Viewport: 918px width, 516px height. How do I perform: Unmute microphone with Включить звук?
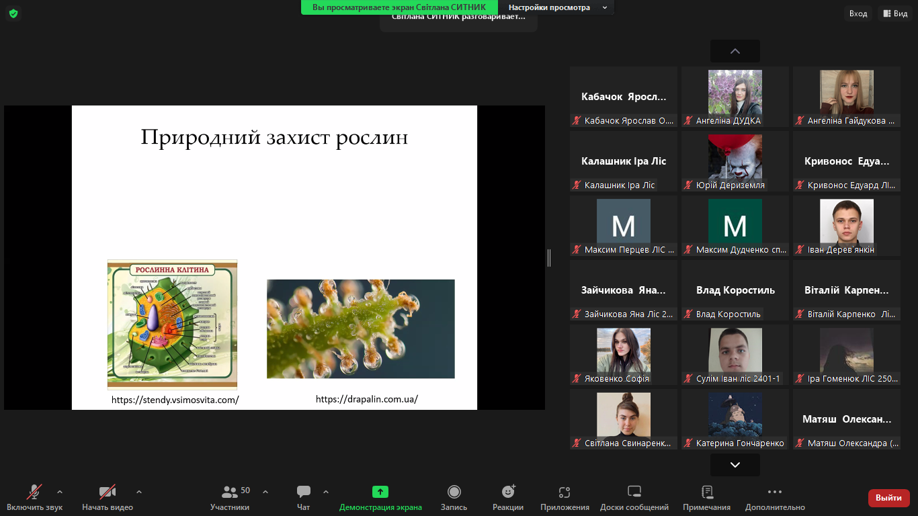pos(34,492)
